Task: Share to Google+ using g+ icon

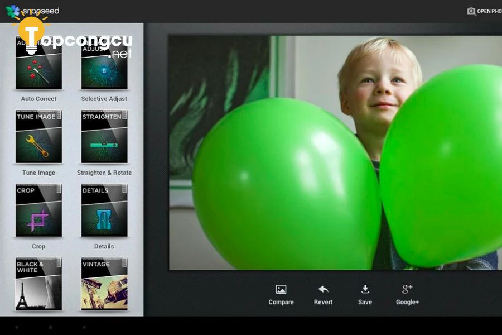Action: 407,289
